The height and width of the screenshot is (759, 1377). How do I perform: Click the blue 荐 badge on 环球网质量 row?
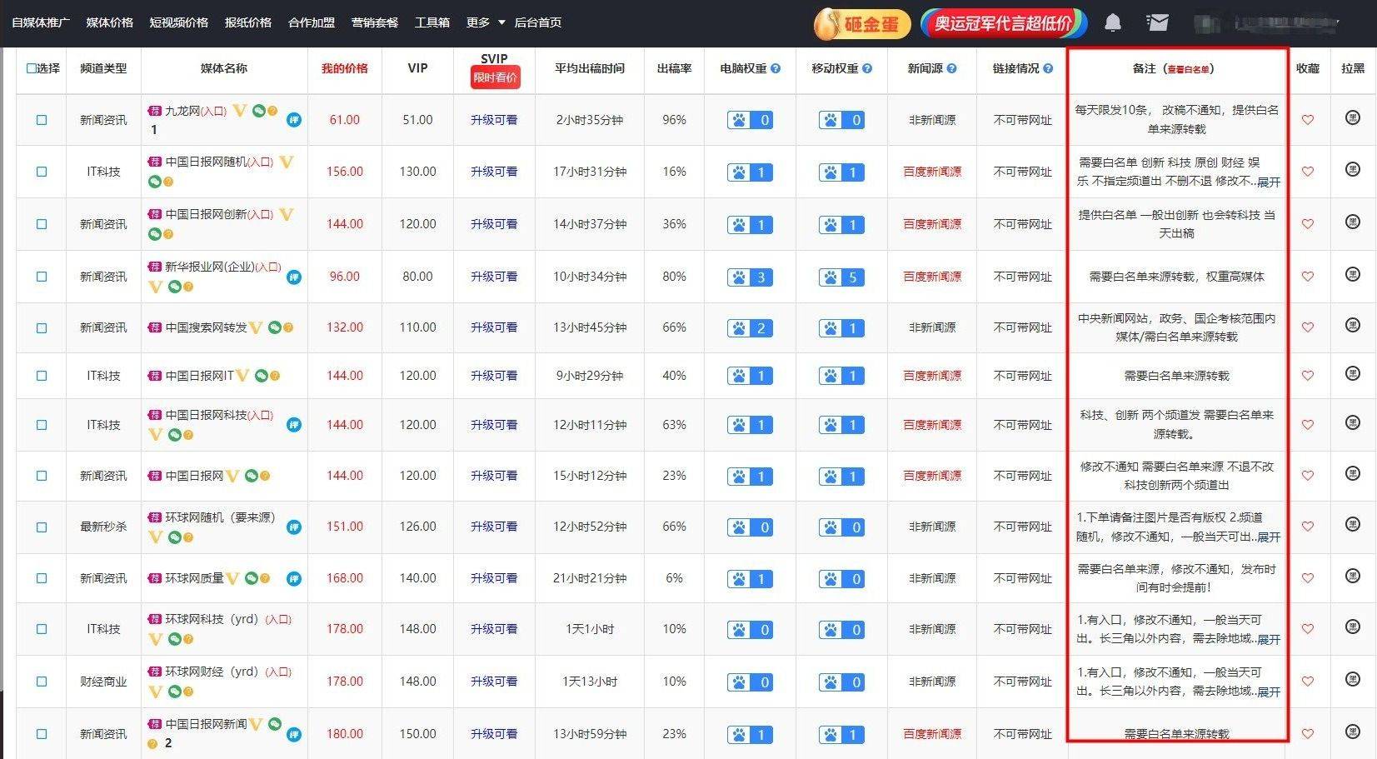click(294, 578)
